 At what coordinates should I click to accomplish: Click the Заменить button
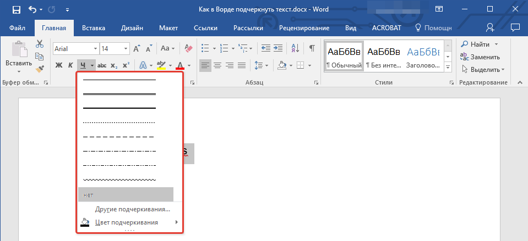(x=481, y=57)
